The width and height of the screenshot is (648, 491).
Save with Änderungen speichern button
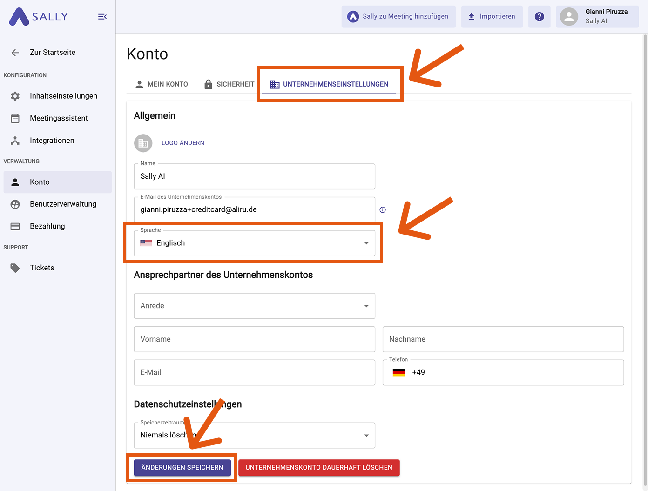pyautogui.click(x=182, y=468)
